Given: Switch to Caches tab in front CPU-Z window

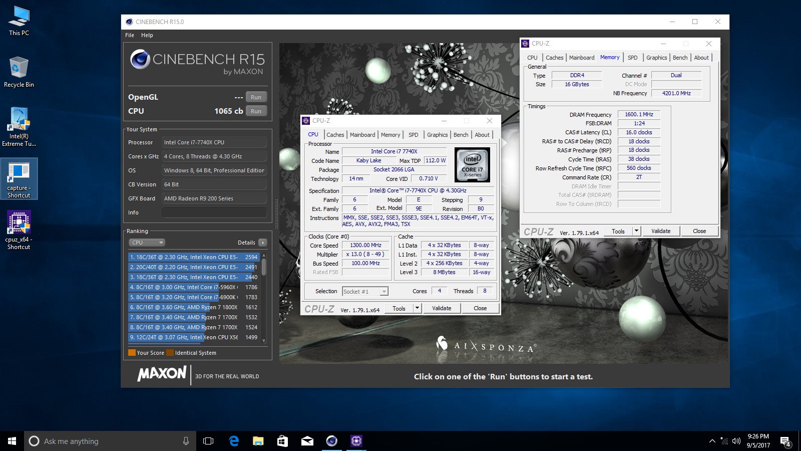Looking at the screenshot, I should pyautogui.click(x=335, y=135).
